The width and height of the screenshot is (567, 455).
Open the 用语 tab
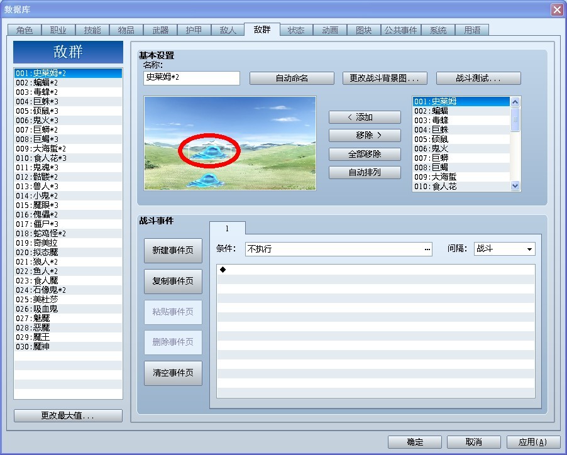point(472,30)
